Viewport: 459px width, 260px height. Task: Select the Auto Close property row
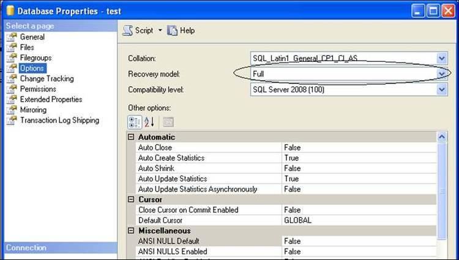[x=286, y=147]
